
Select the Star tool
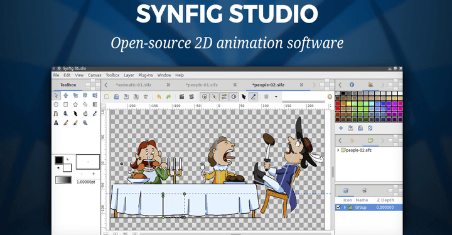pyautogui.click(x=75, y=105)
